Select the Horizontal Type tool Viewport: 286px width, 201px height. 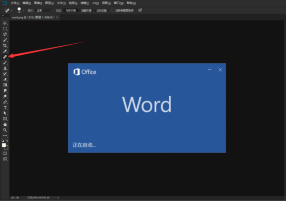[5, 108]
